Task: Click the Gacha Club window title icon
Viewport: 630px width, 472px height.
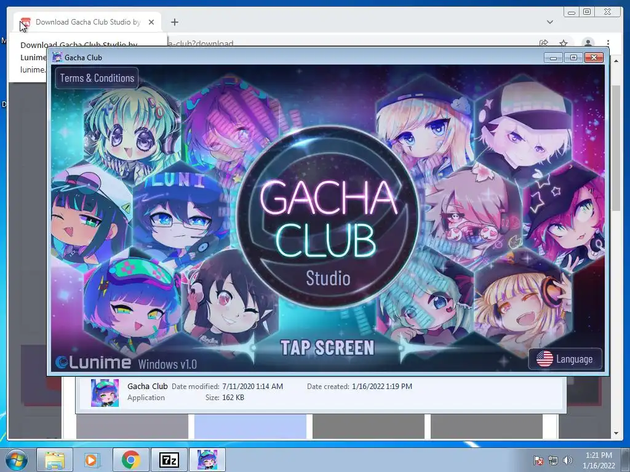Action: pyautogui.click(x=57, y=57)
